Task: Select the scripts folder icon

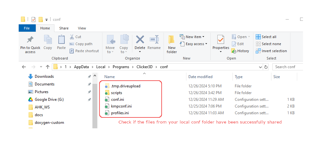Action: pos(107,93)
